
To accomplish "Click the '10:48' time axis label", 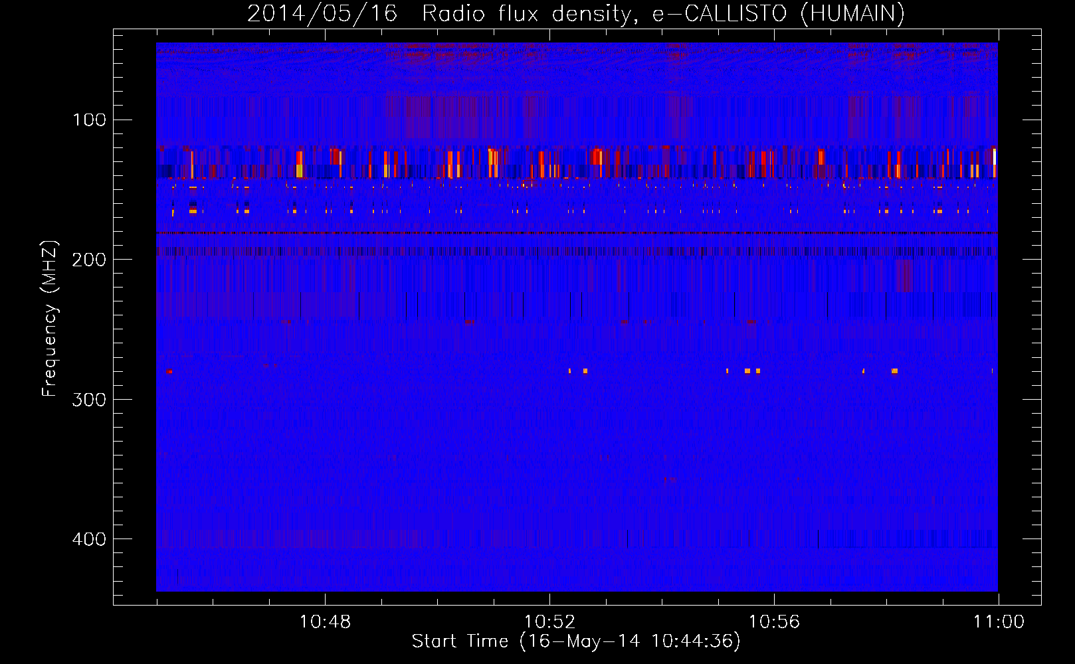I will [325, 622].
